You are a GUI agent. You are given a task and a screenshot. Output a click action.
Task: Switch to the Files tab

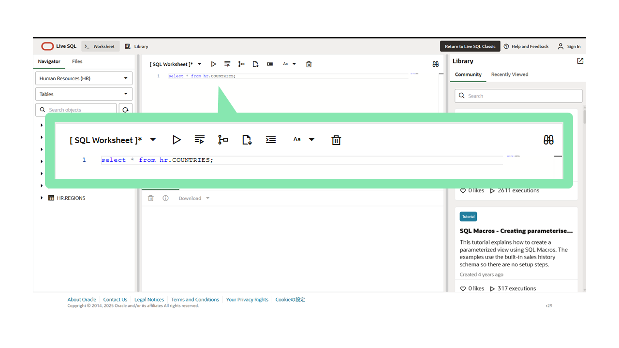[77, 62]
